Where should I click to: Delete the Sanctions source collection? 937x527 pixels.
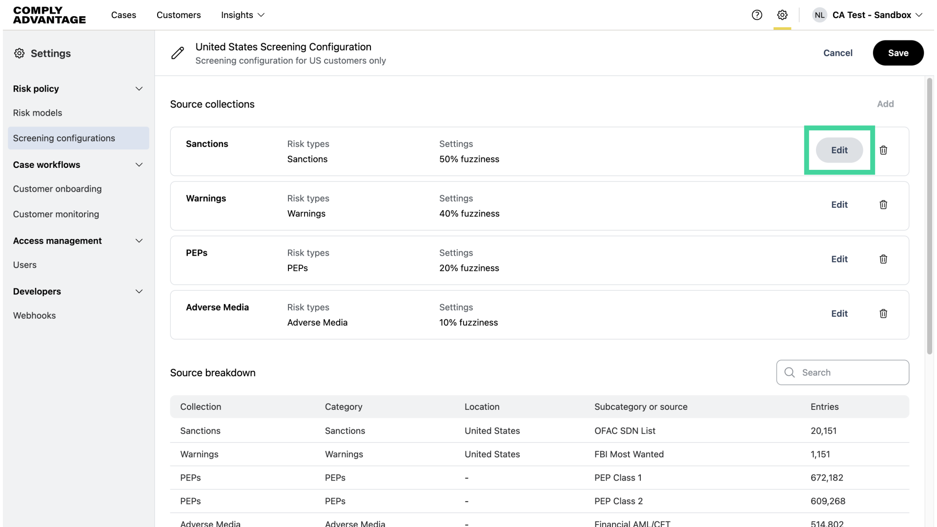click(883, 150)
